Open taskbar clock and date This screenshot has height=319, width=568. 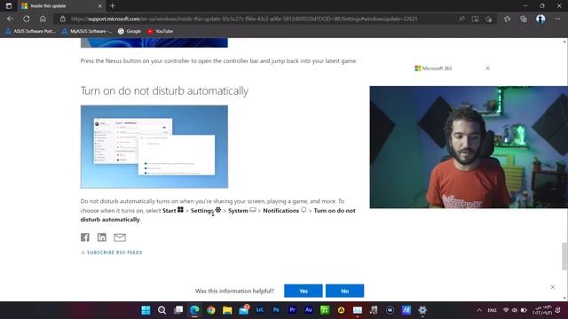[542, 310]
